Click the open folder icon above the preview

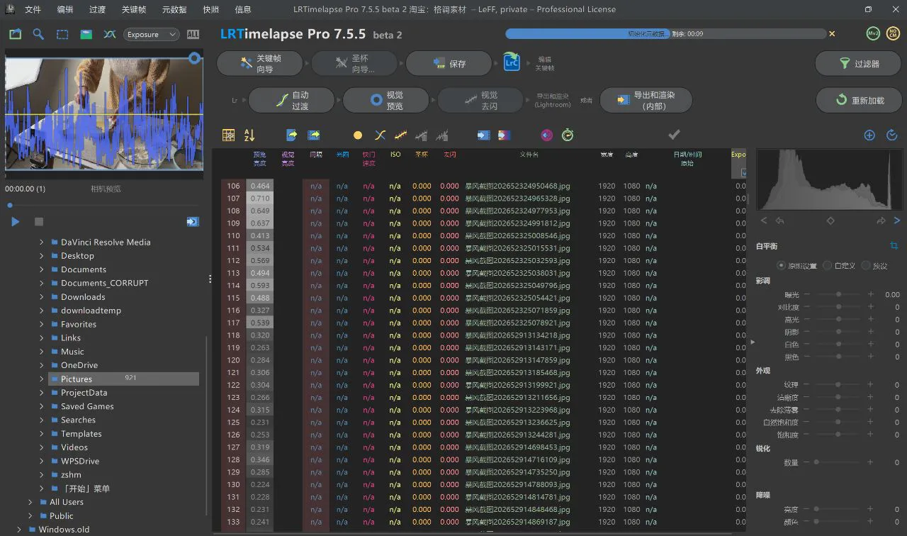click(16, 34)
